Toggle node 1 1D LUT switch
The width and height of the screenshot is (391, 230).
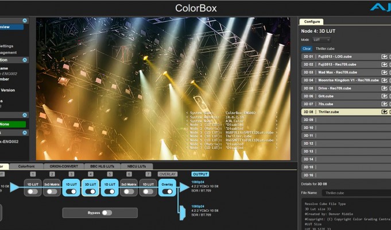(33, 191)
